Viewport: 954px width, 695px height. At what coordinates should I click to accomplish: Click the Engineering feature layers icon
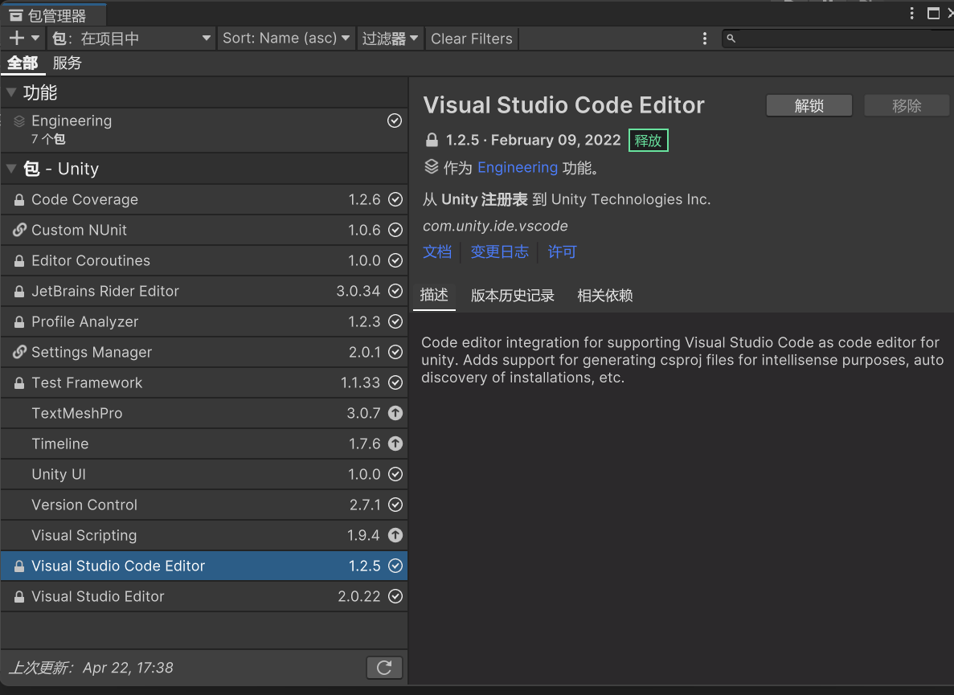coord(19,121)
